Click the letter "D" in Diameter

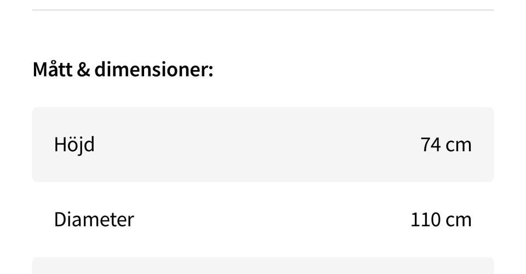60,220
